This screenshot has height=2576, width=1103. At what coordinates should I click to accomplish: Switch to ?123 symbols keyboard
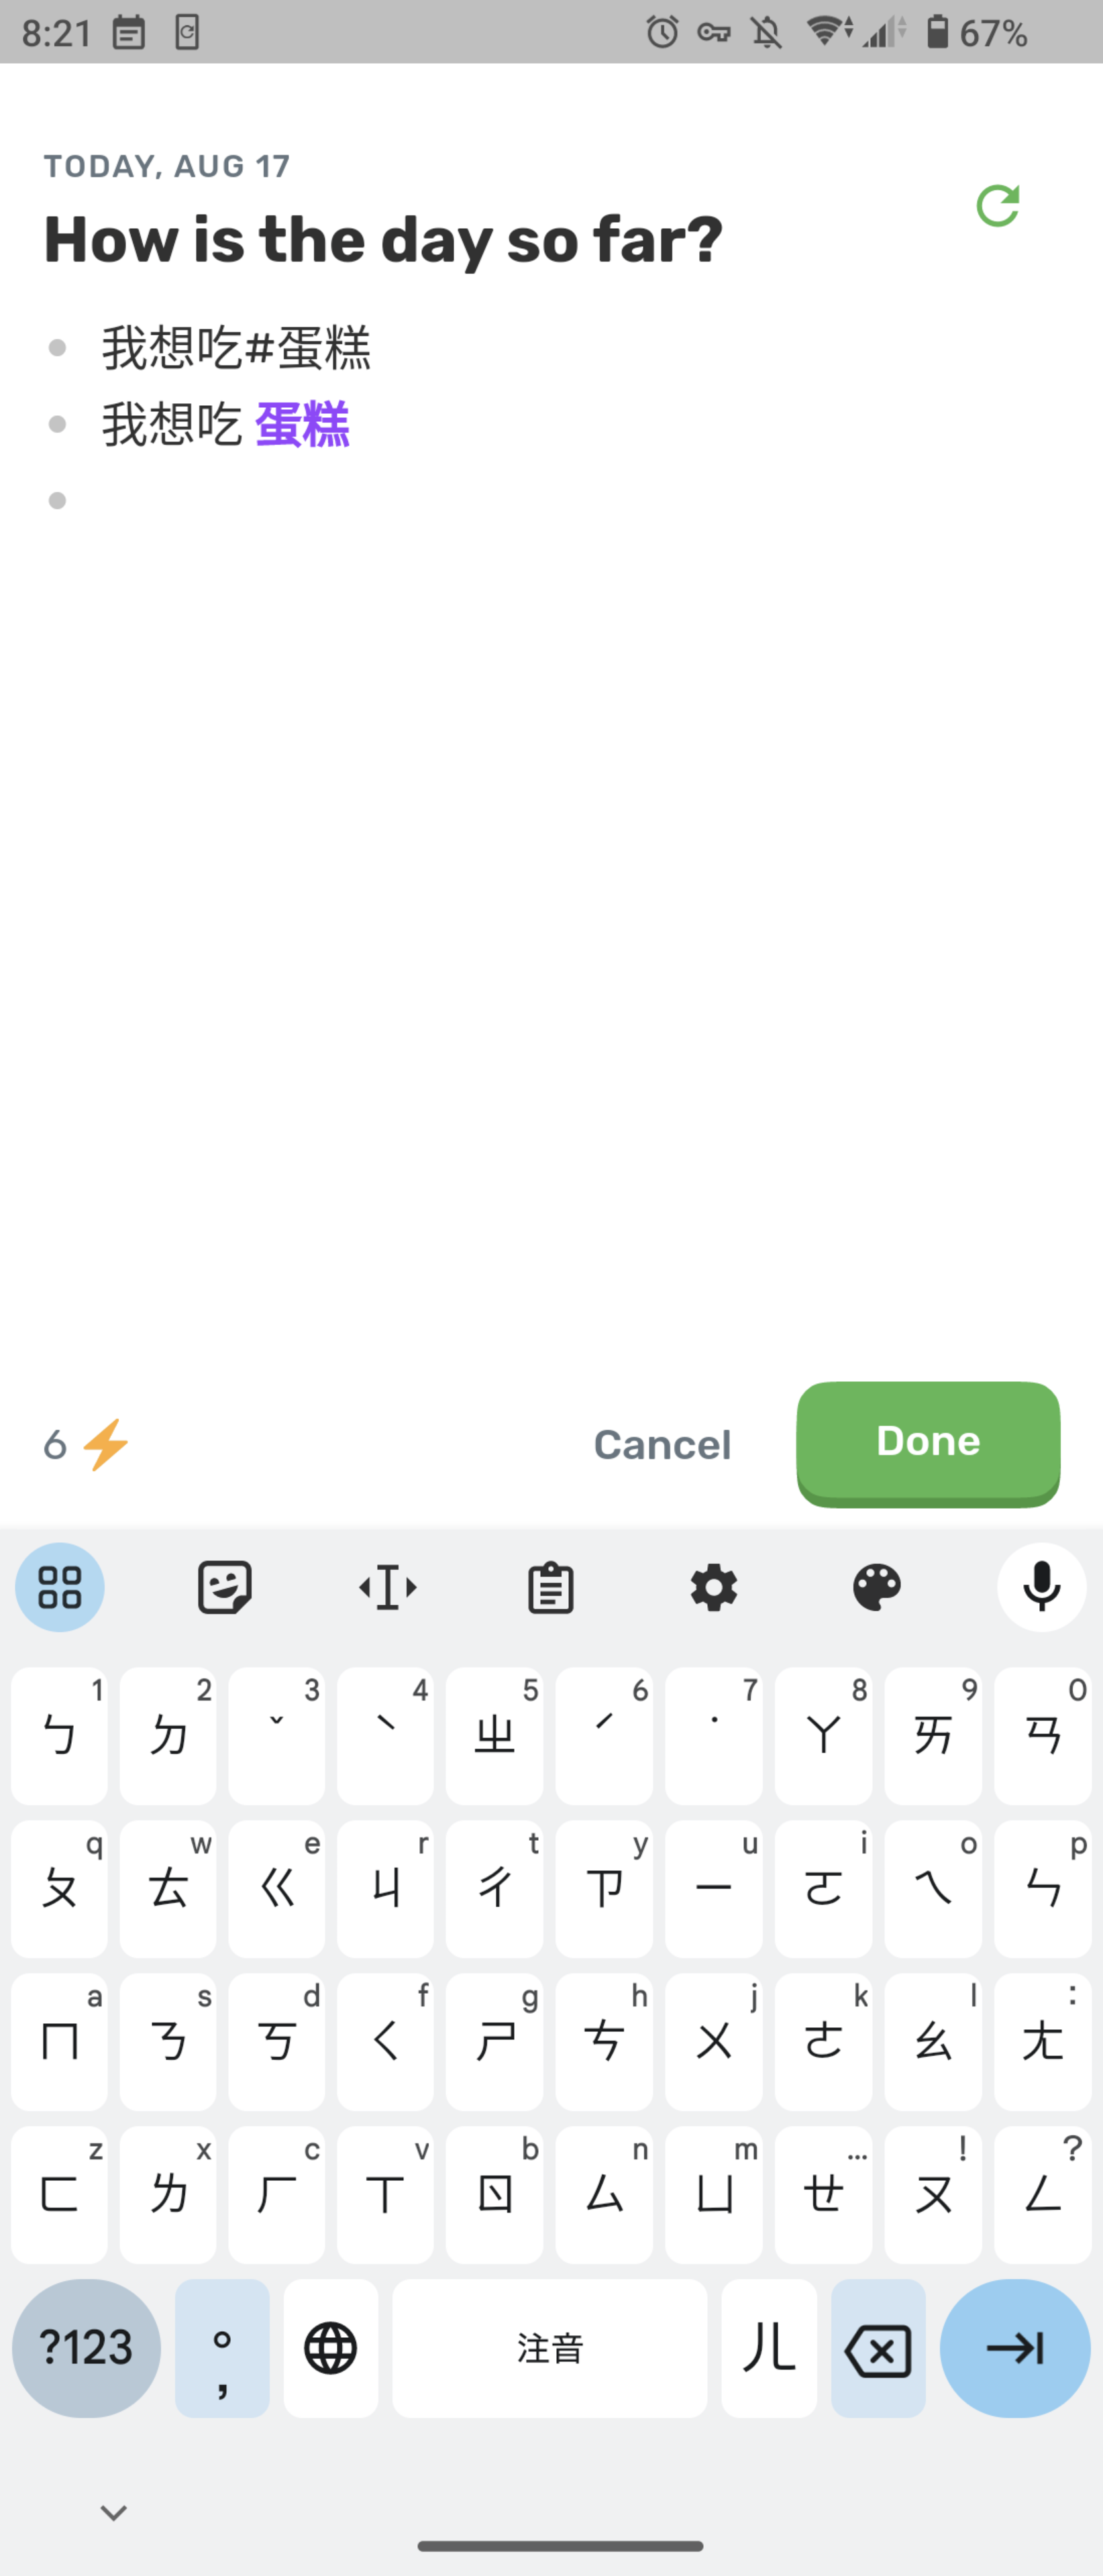pyautogui.click(x=86, y=2348)
